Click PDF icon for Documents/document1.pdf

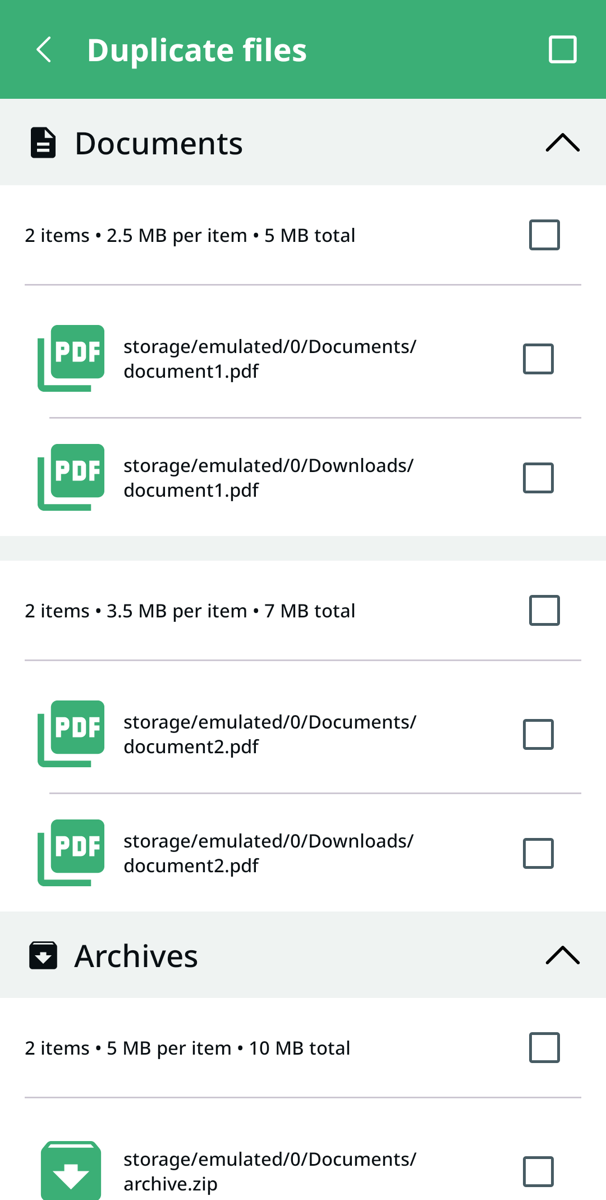tap(71, 358)
